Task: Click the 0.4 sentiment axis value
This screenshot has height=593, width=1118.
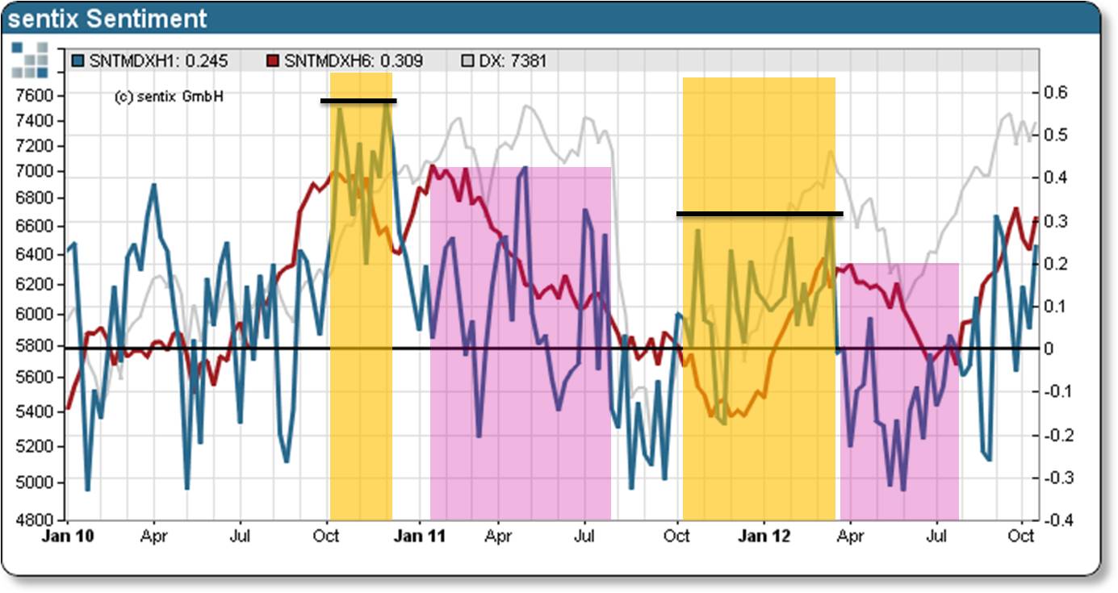Action: (1056, 177)
